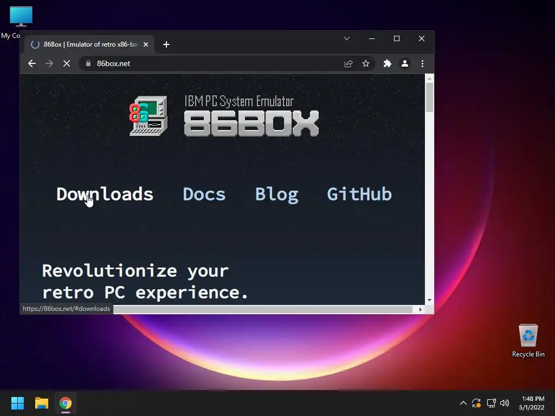Share this page using the share icon

coord(349,64)
